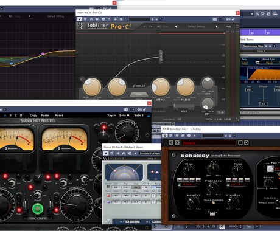
Task: Enable Read automation (R) in Pro-C 2 window
Action: coord(91,19)
